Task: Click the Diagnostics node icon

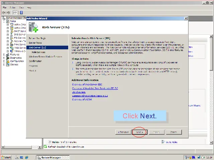Action: click(x=8, y=58)
